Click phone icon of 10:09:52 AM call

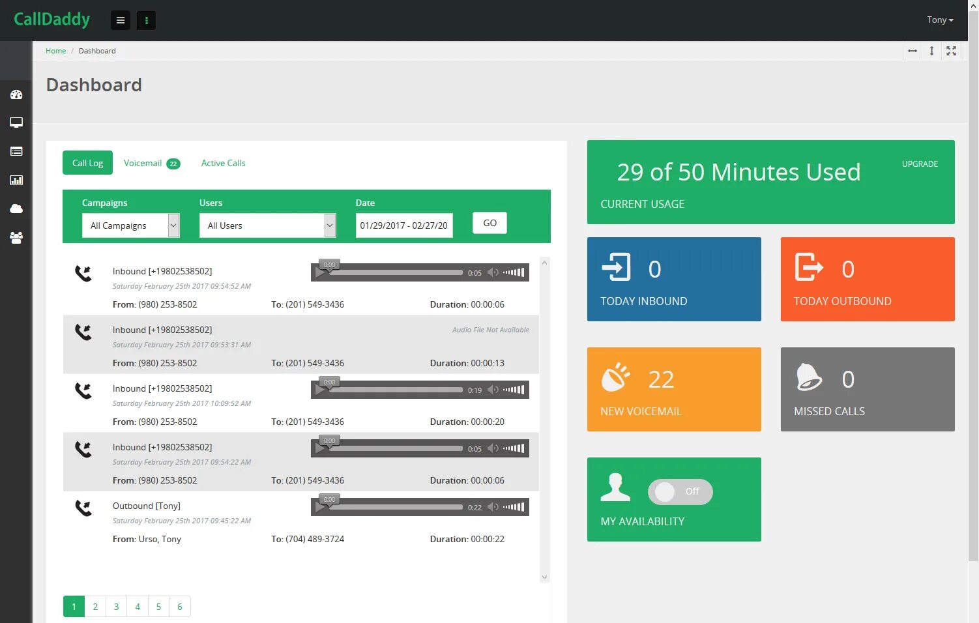(x=83, y=390)
